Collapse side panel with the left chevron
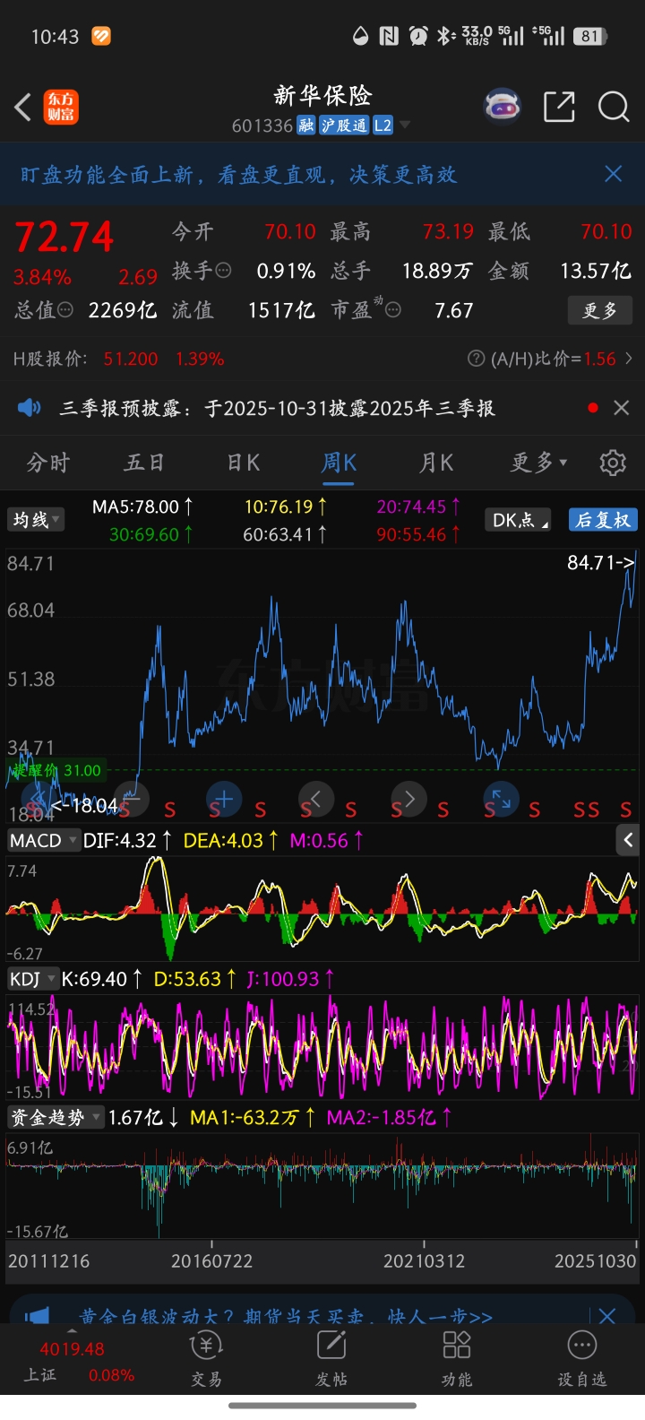Image resolution: width=645 pixels, height=1420 pixels. 628,840
